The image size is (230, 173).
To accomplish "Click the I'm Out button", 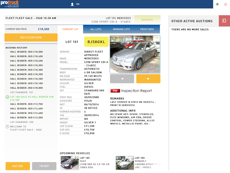I will coord(44,166).
